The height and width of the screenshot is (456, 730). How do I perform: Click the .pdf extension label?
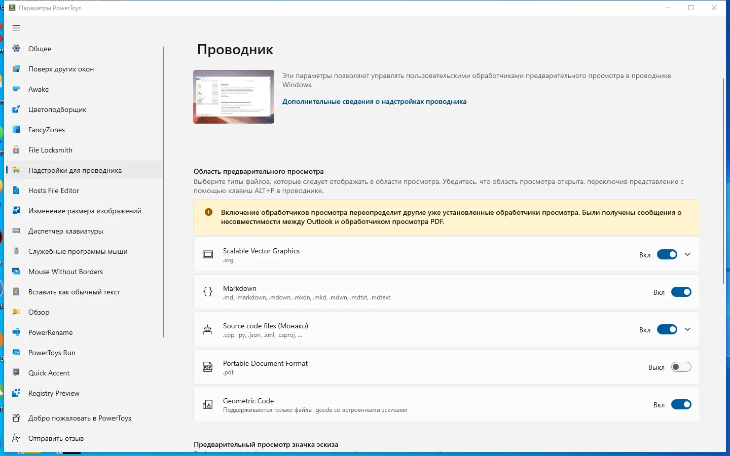tap(229, 372)
